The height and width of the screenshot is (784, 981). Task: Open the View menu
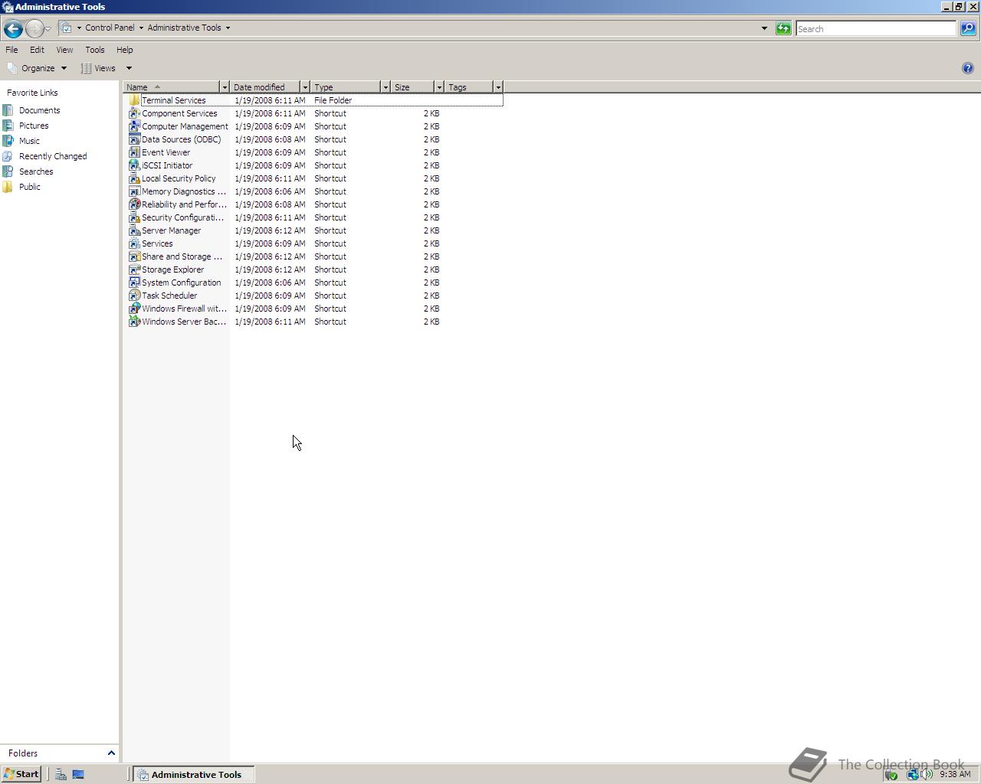(x=64, y=50)
